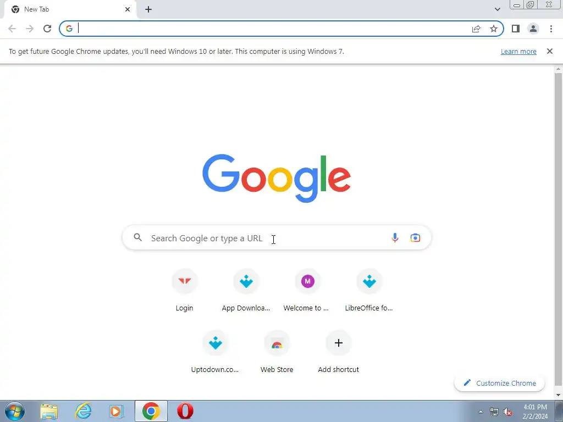The width and height of the screenshot is (563, 422).
Task: Share this page via the share icon
Action: tap(476, 29)
